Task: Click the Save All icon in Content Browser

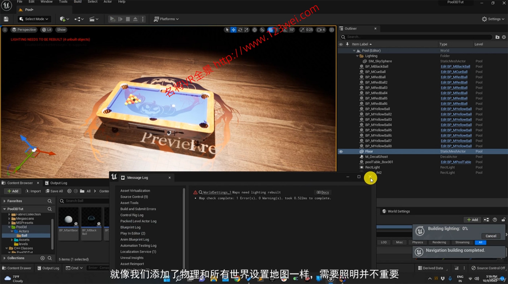Action: coord(54,191)
